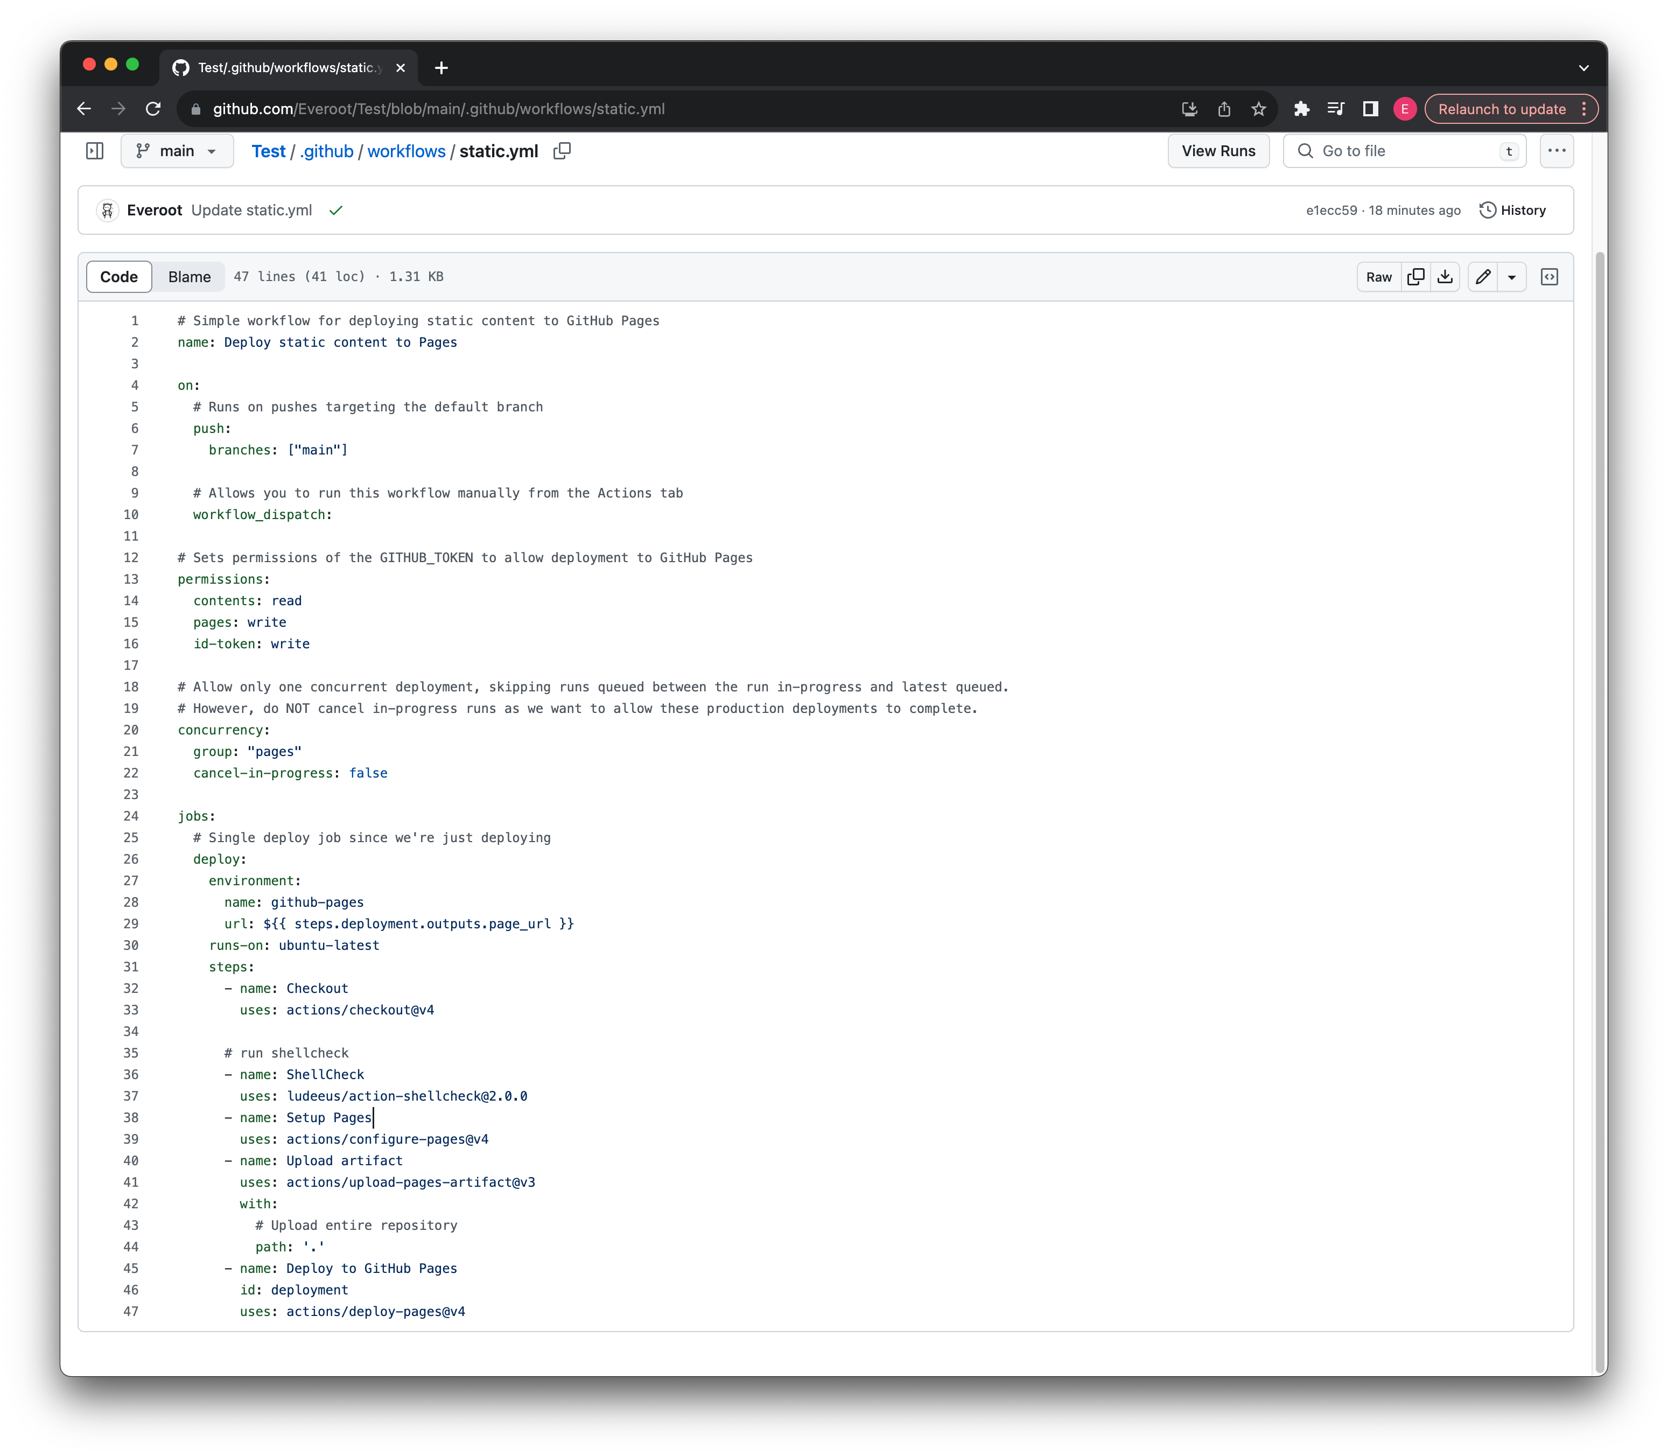Copy raw file contents
1668x1456 pixels.
coord(1415,277)
